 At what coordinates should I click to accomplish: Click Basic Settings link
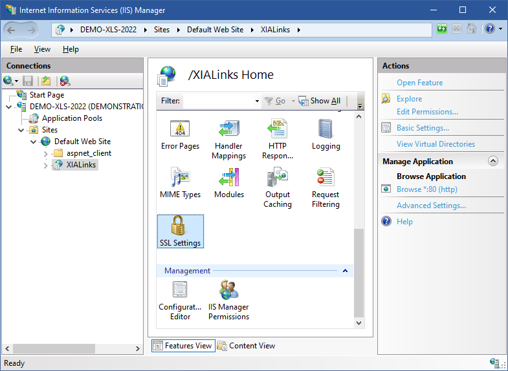pos(423,128)
